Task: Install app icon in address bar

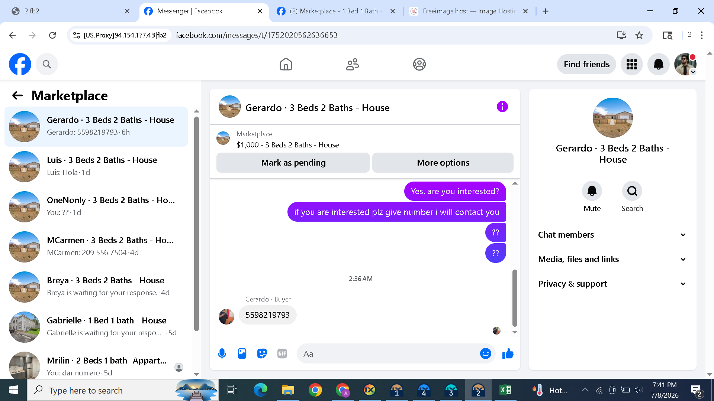Action: tap(621, 35)
